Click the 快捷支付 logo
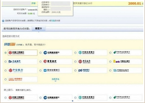Image resolution: width=145 pixels, height=103 pixels. (10, 45)
